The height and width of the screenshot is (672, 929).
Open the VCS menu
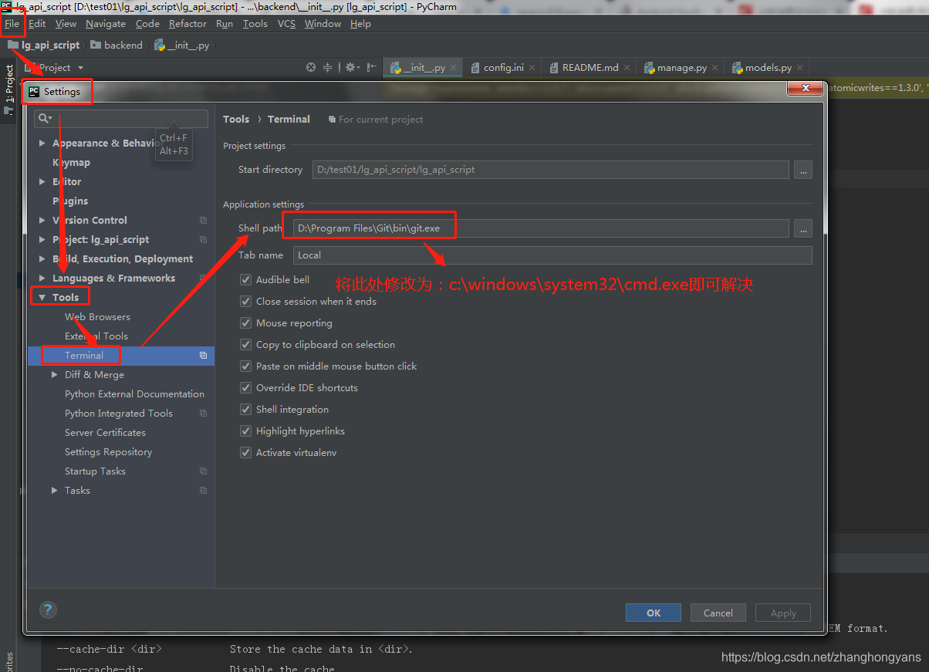[286, 24]
